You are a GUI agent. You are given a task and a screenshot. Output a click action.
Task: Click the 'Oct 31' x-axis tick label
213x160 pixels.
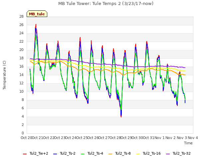click(x=149, y=138)
